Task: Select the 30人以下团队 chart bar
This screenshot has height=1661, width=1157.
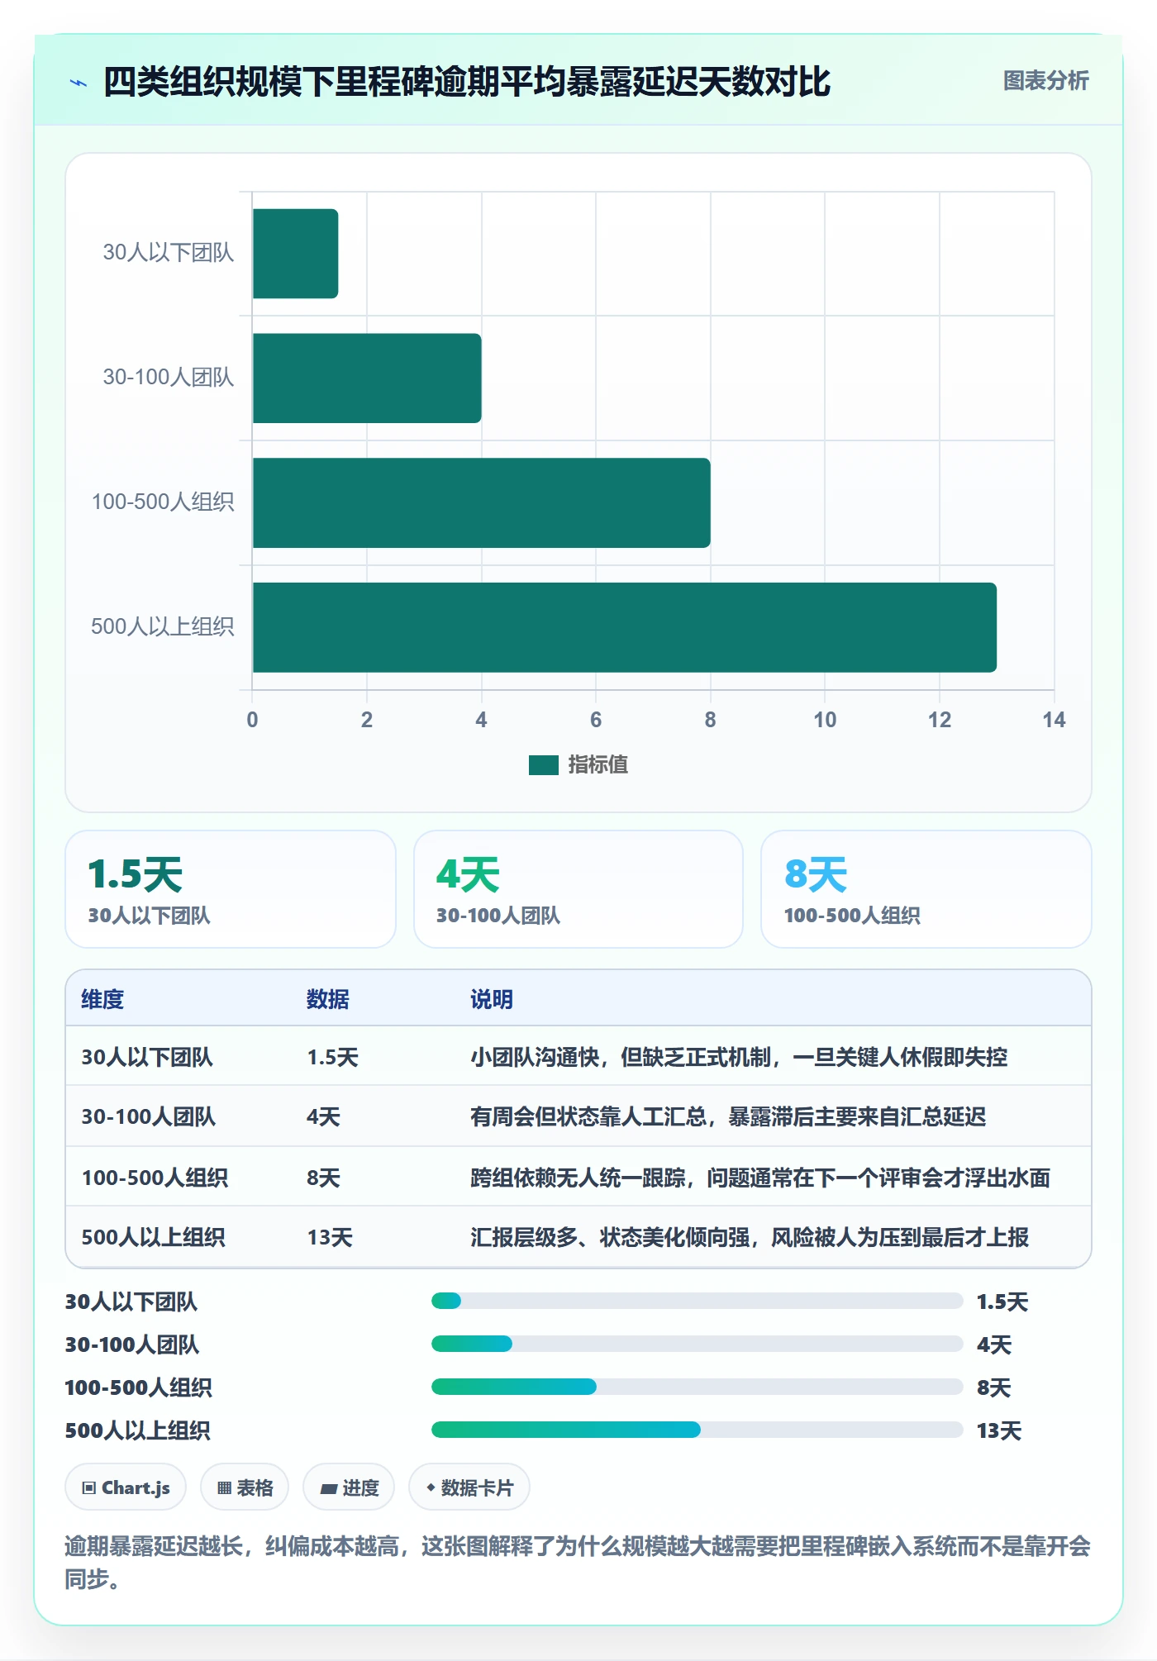Action: (295, 254)
